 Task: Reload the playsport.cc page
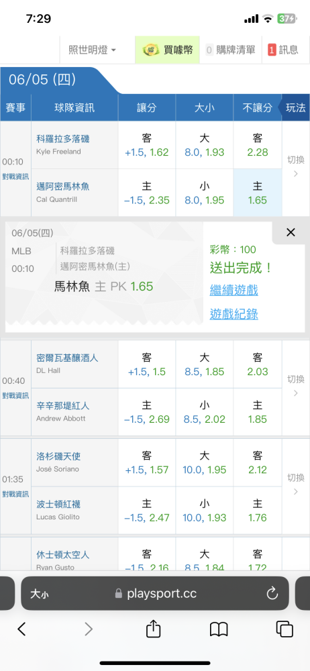[272, 593]
